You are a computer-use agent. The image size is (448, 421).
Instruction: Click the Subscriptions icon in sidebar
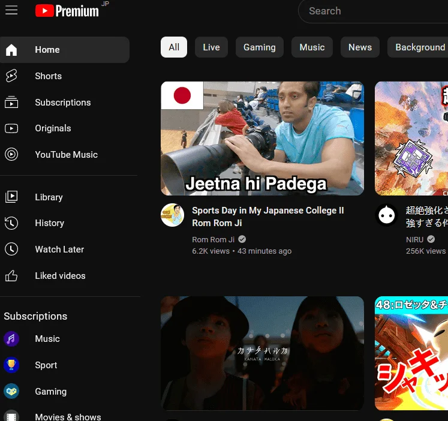[x=11, y=102]
